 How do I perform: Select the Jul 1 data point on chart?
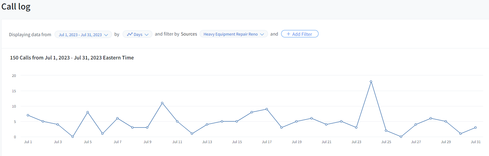pos(28,115)
